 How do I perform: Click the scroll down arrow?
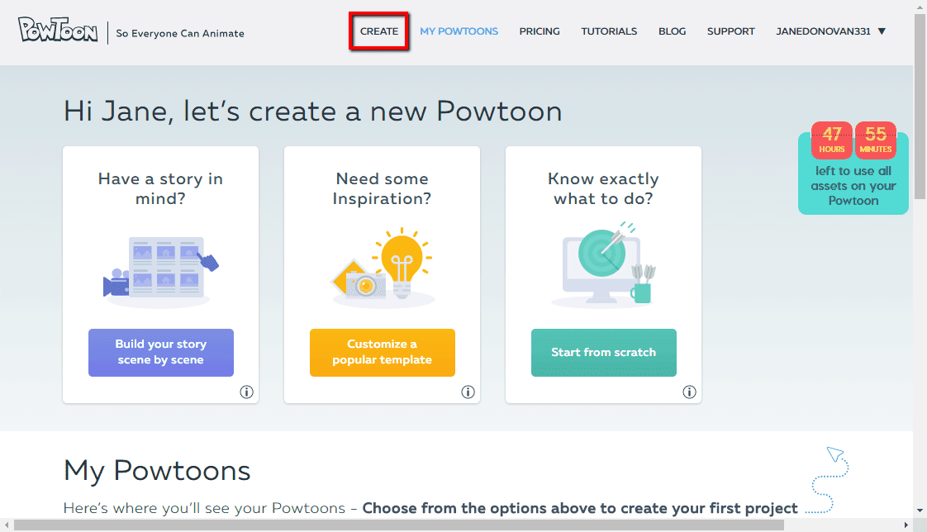(920, 511)
